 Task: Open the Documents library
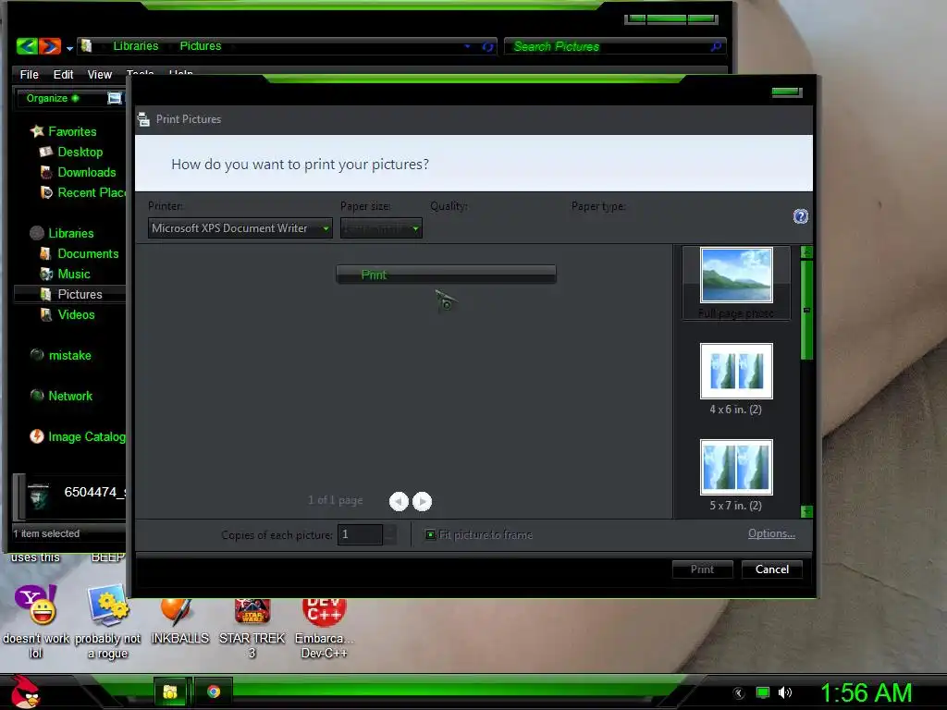[x=88, y=253]
